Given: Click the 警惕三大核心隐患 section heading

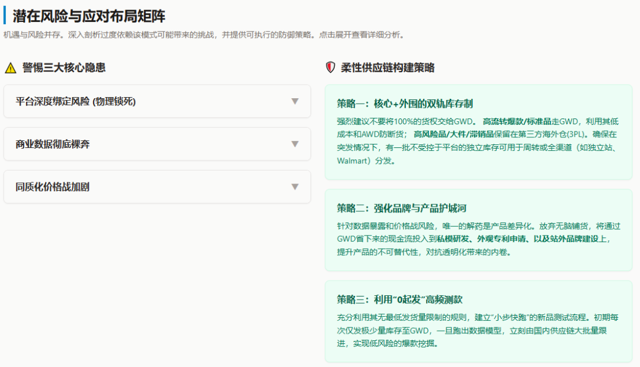Looking at the screenshot, I should point(64,68).
